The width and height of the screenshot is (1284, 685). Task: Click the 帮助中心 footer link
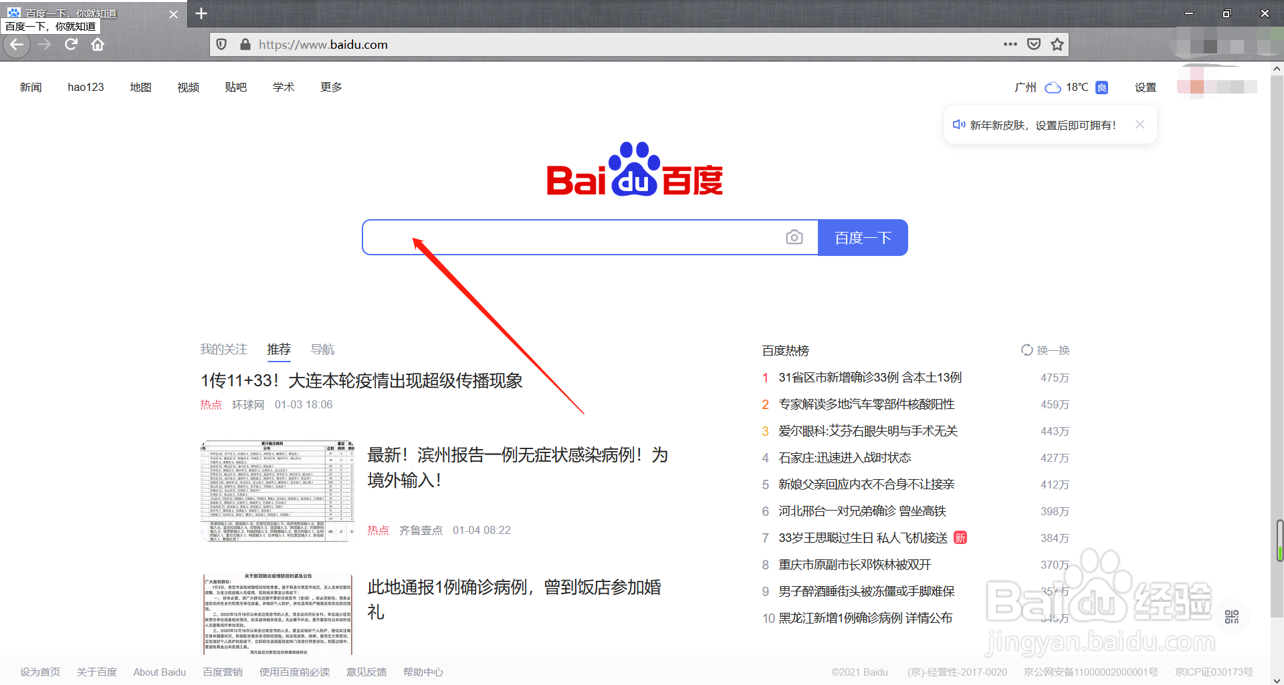423,672
